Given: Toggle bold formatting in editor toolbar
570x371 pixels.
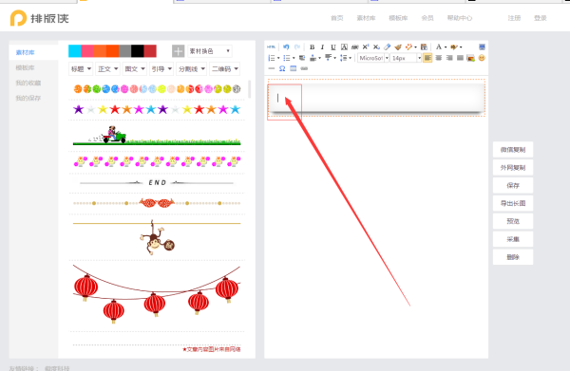Looking at the screenshot, I should tap(312, 47).
